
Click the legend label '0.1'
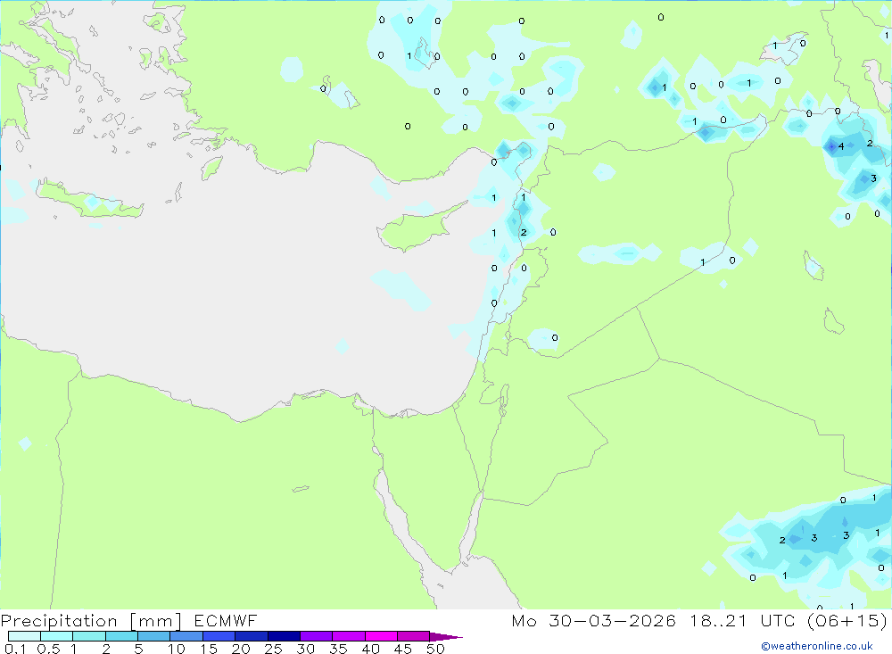[15, 649]
